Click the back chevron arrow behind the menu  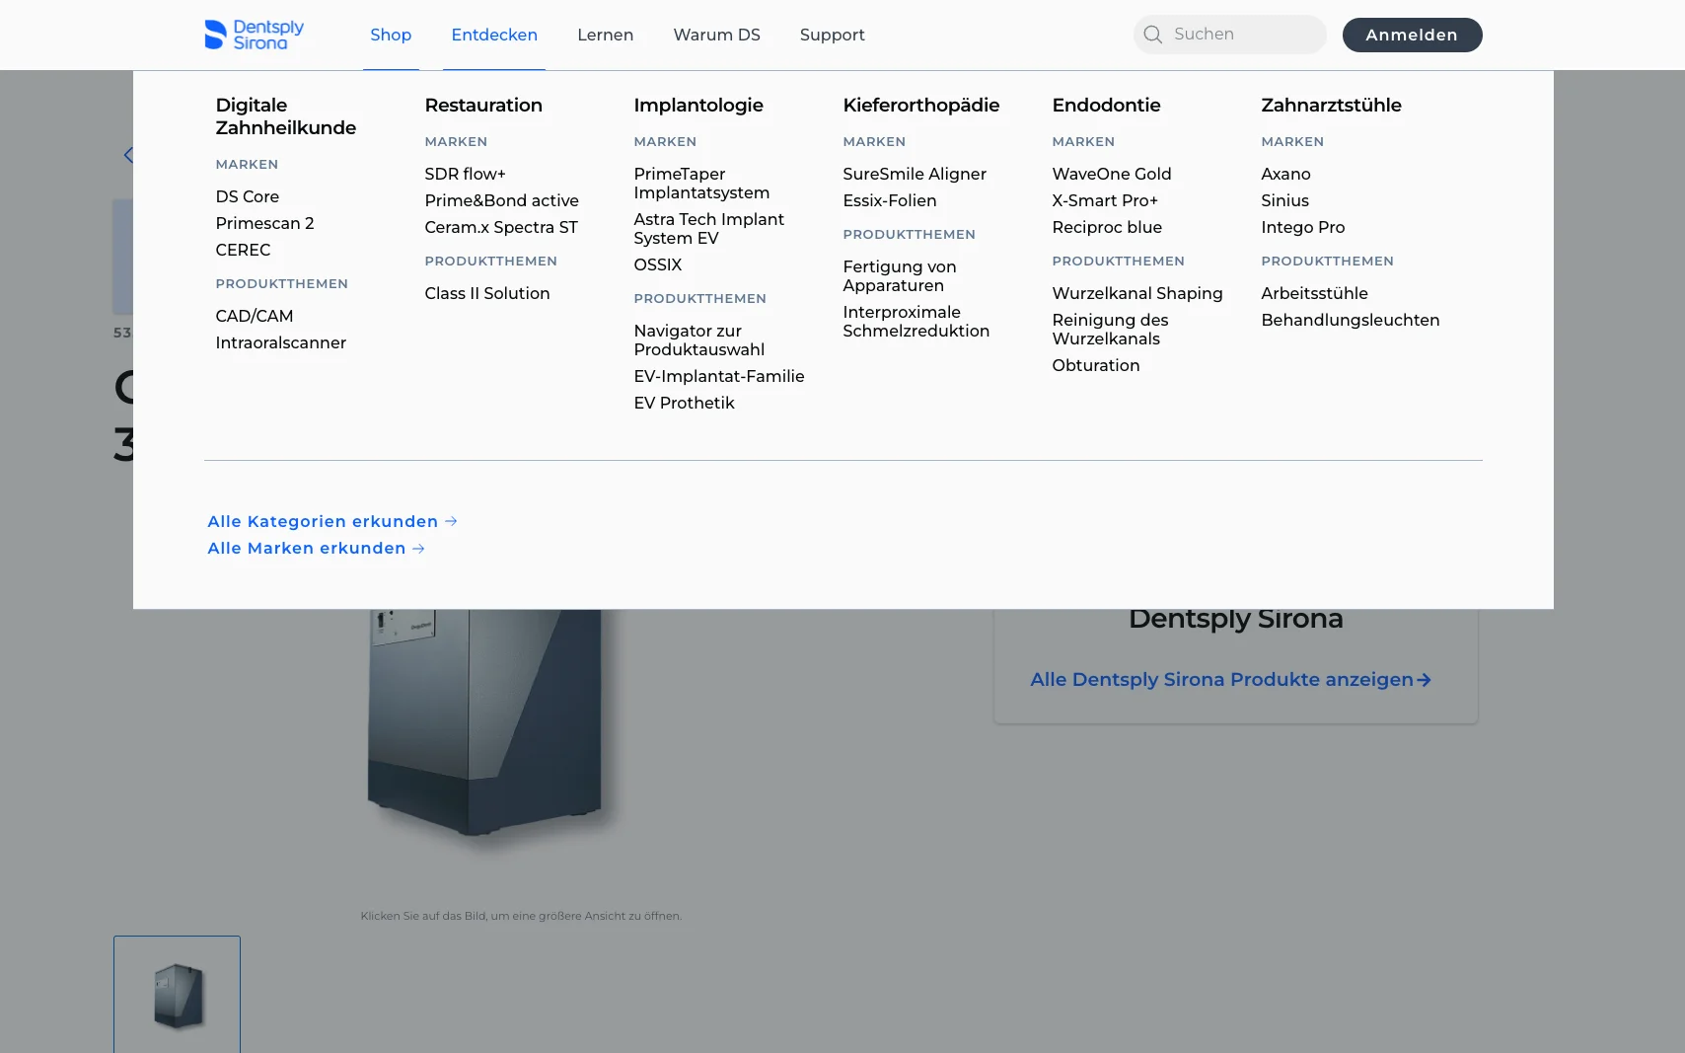pos(128,155)
